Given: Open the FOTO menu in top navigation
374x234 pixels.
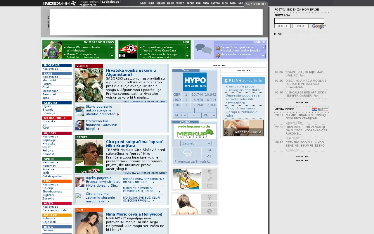Looking at the screenshot, I should tap(233, 4).
